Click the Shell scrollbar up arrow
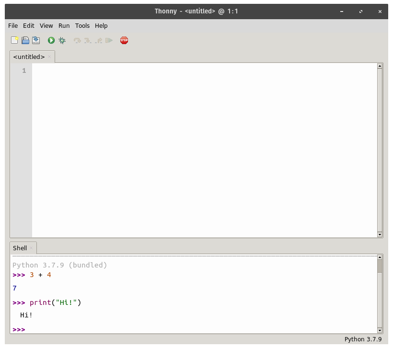The image size is (393, 349). (380, 257)
